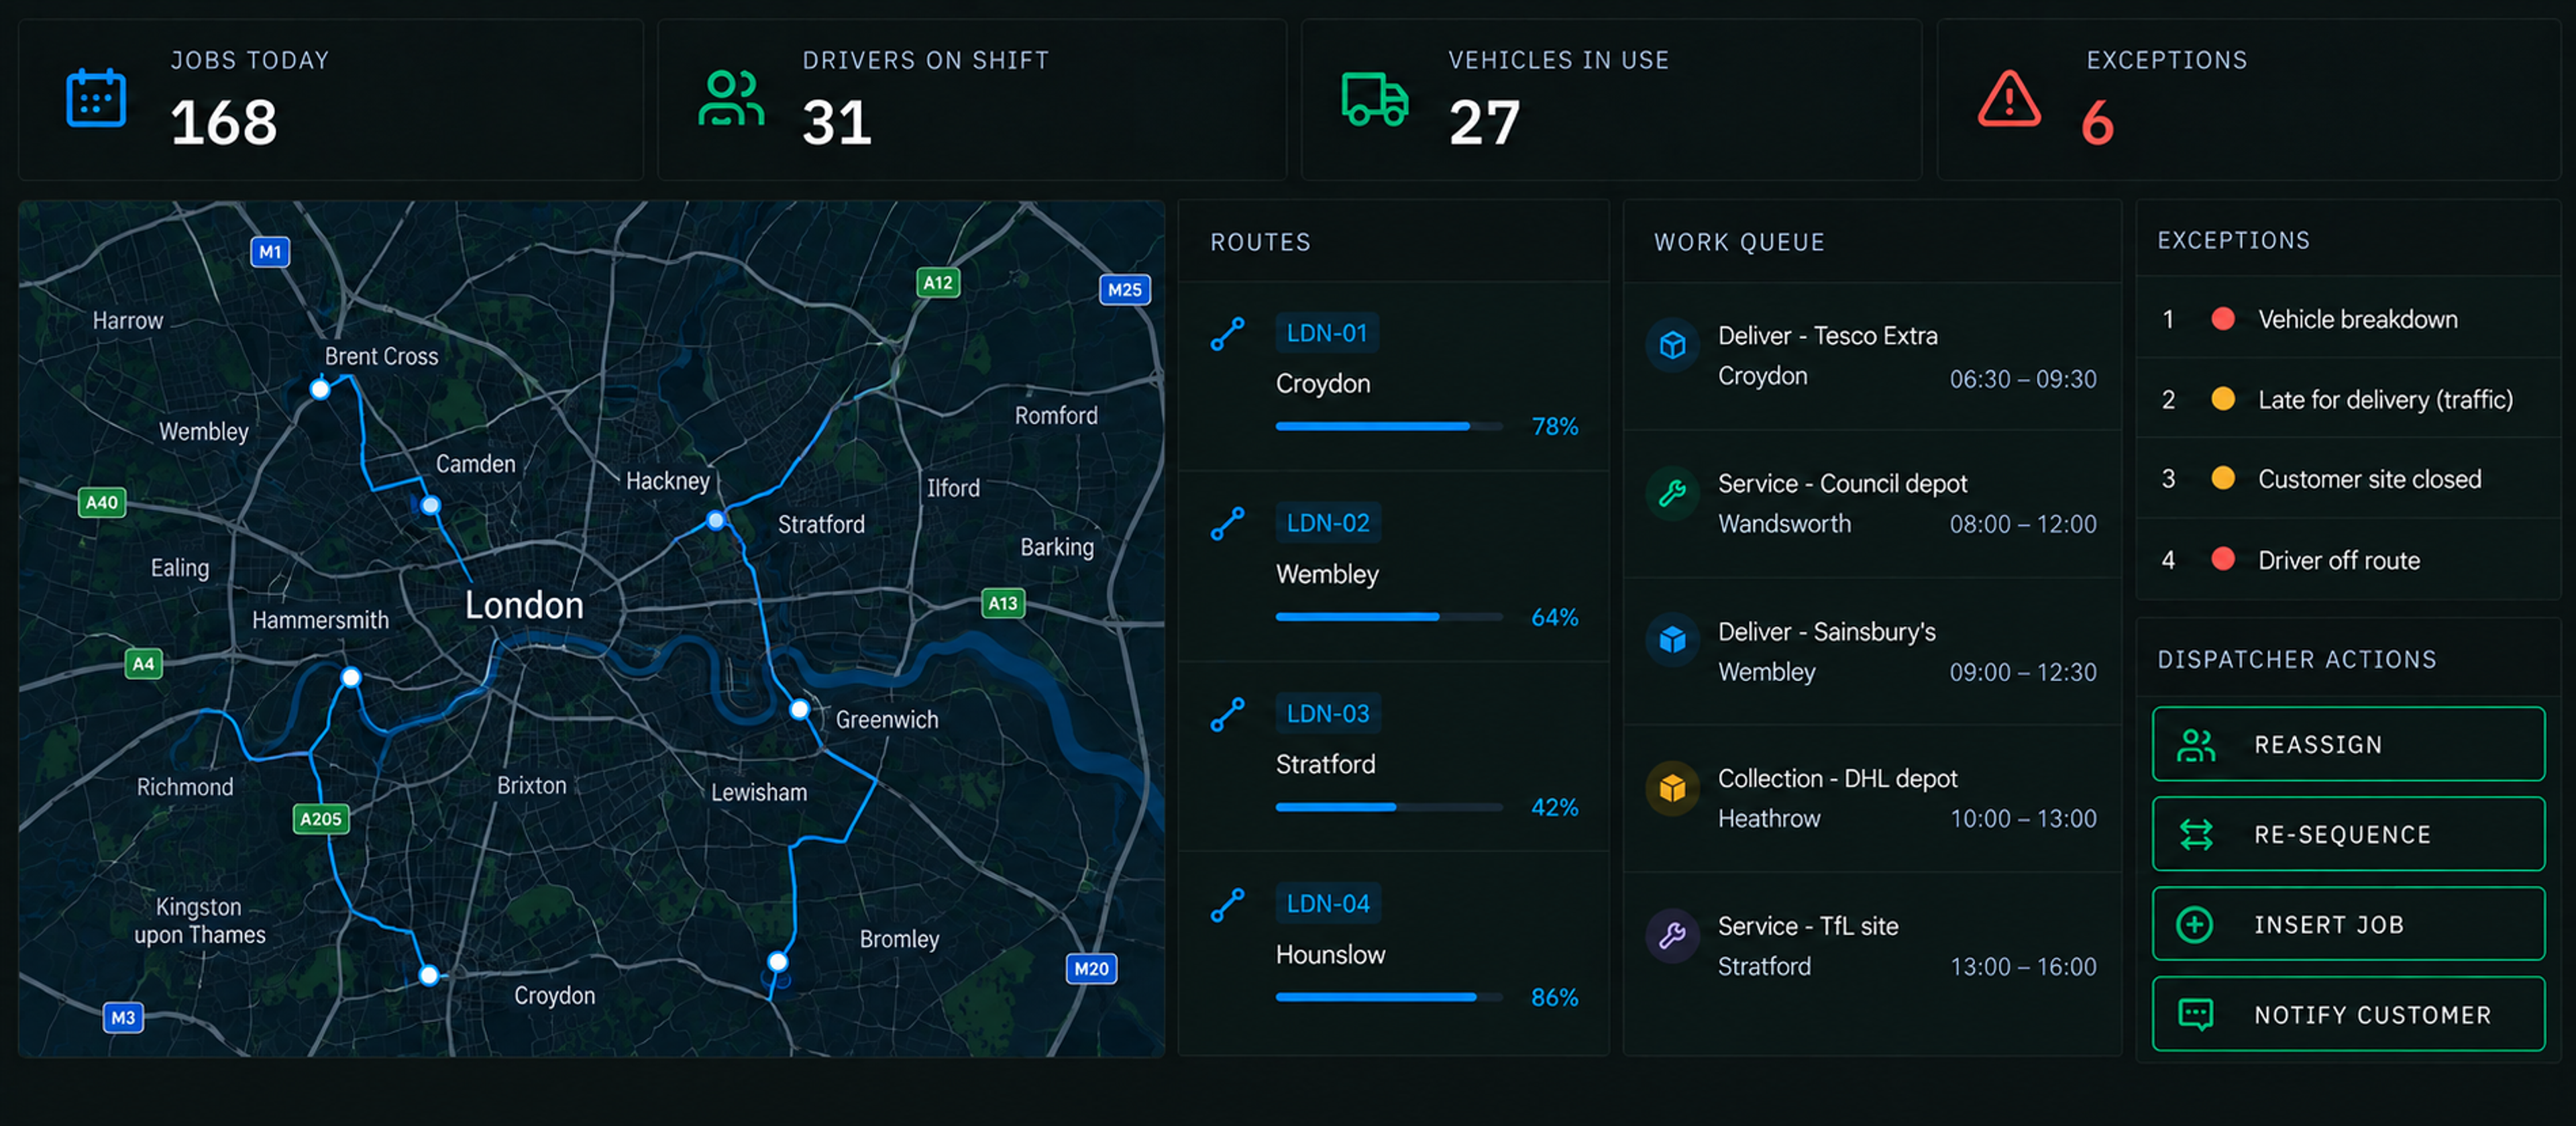The width and height of the screenshot is (2576, 1126).
Task: Select the LDN-03 route tag
Action: point(1328,713)
